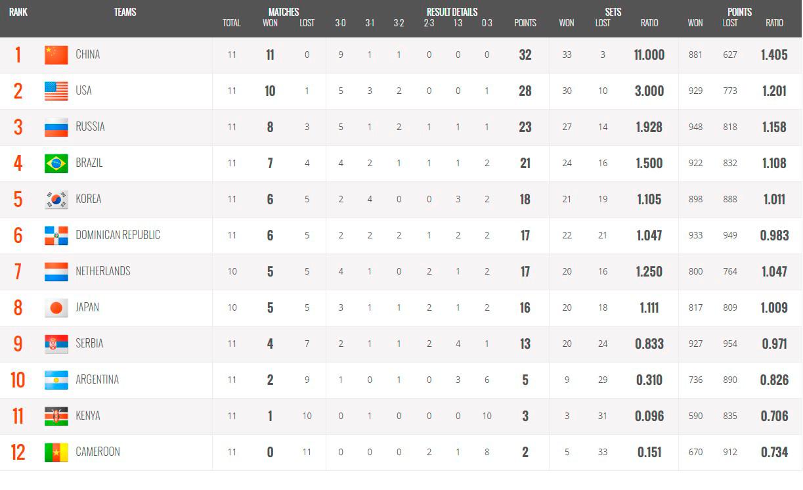
Task: Click the Serbia flag icon
Action: (x=56, y=344)
